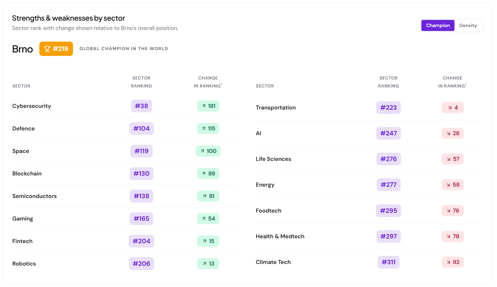The width and height of the screenshot is (497, 287).
Task: Click the #219 number in the Brno rank badge
Action: (61, 49)
